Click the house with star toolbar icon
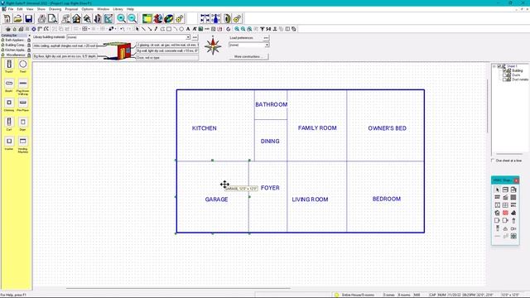Screen dimensions: 530x298 pos(76,18)
